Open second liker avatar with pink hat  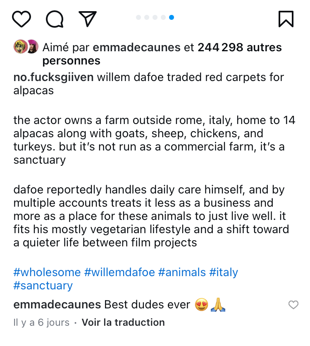33,47
